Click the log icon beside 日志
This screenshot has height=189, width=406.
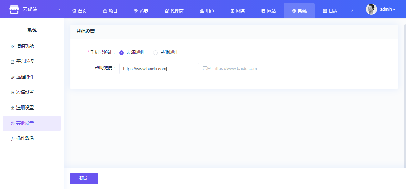(x=325, y=11)
